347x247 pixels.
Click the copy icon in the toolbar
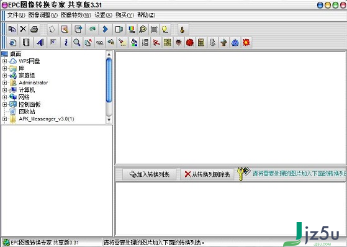pyautogui.click(x=12, y=29)
